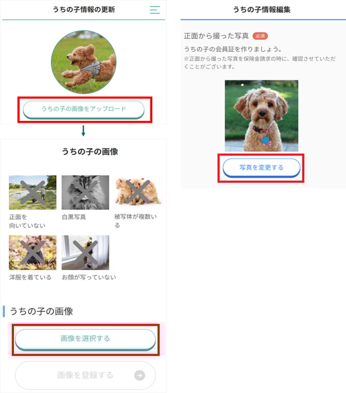Click うちの子の画像をアップロード button
This screenshot has height=393, width=346.
[x=84, y=109]
